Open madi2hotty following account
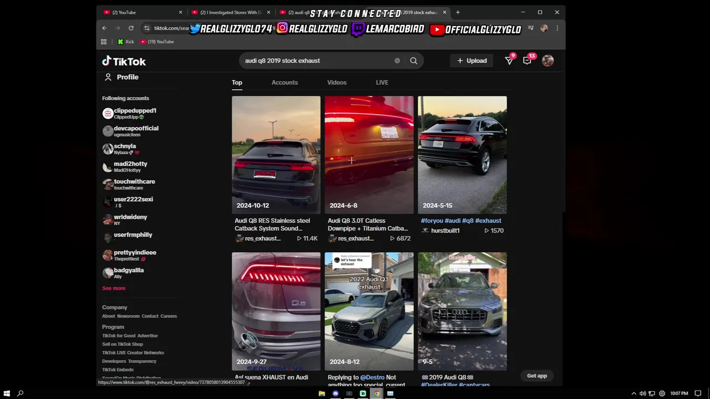 [x=125, y=167]
